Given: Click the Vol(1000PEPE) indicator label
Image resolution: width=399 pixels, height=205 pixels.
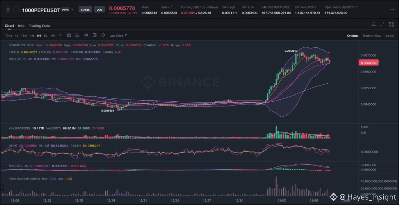Looking at the screenshot, I should point(20,128).
